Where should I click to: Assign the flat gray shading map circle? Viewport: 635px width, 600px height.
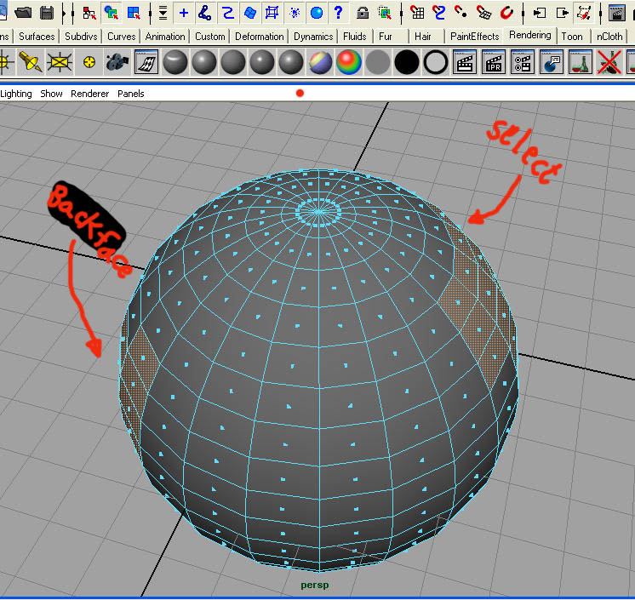(377, 62)
